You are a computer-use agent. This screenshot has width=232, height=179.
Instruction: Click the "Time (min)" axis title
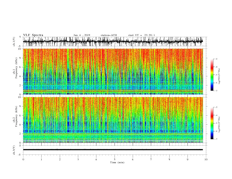117,162
